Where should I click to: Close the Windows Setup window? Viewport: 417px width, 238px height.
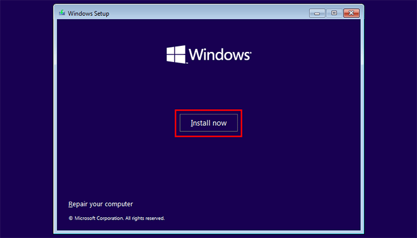(351, 13)
